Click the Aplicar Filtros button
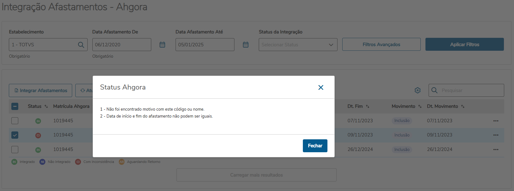 (x=465, y=44)
